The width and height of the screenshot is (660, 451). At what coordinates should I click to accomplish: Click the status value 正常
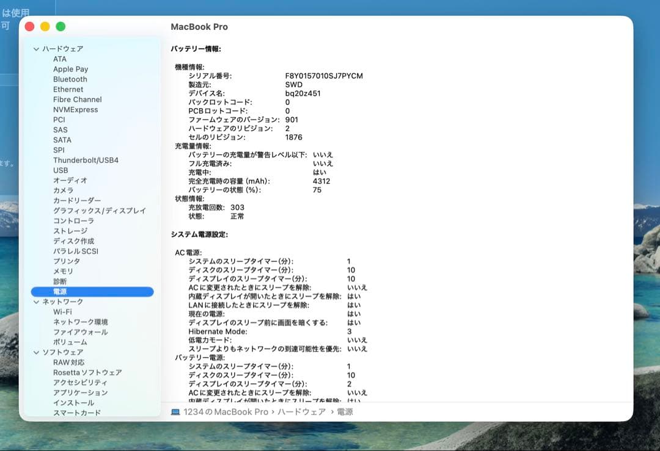pyautogui.click(x=237, y=217)
